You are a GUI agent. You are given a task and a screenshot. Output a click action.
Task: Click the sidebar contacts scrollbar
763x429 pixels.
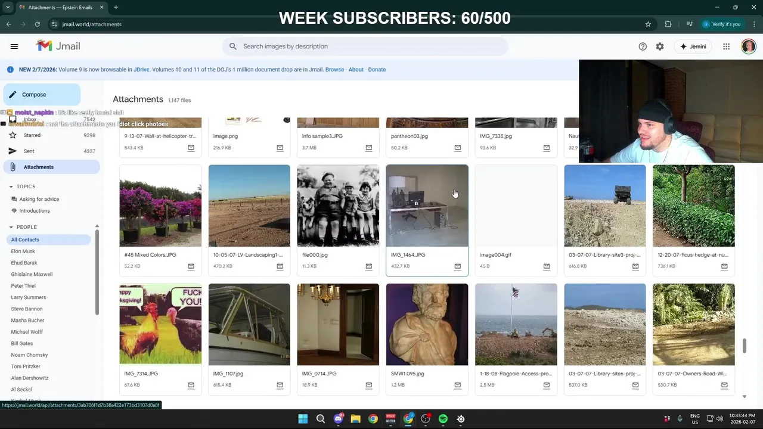point(97,271)
